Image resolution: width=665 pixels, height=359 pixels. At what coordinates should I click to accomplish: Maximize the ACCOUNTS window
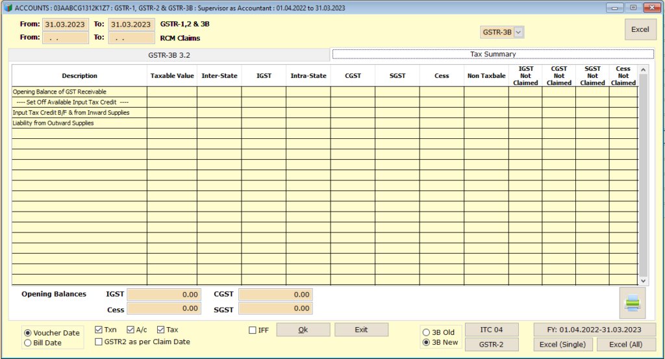point(633,8)
